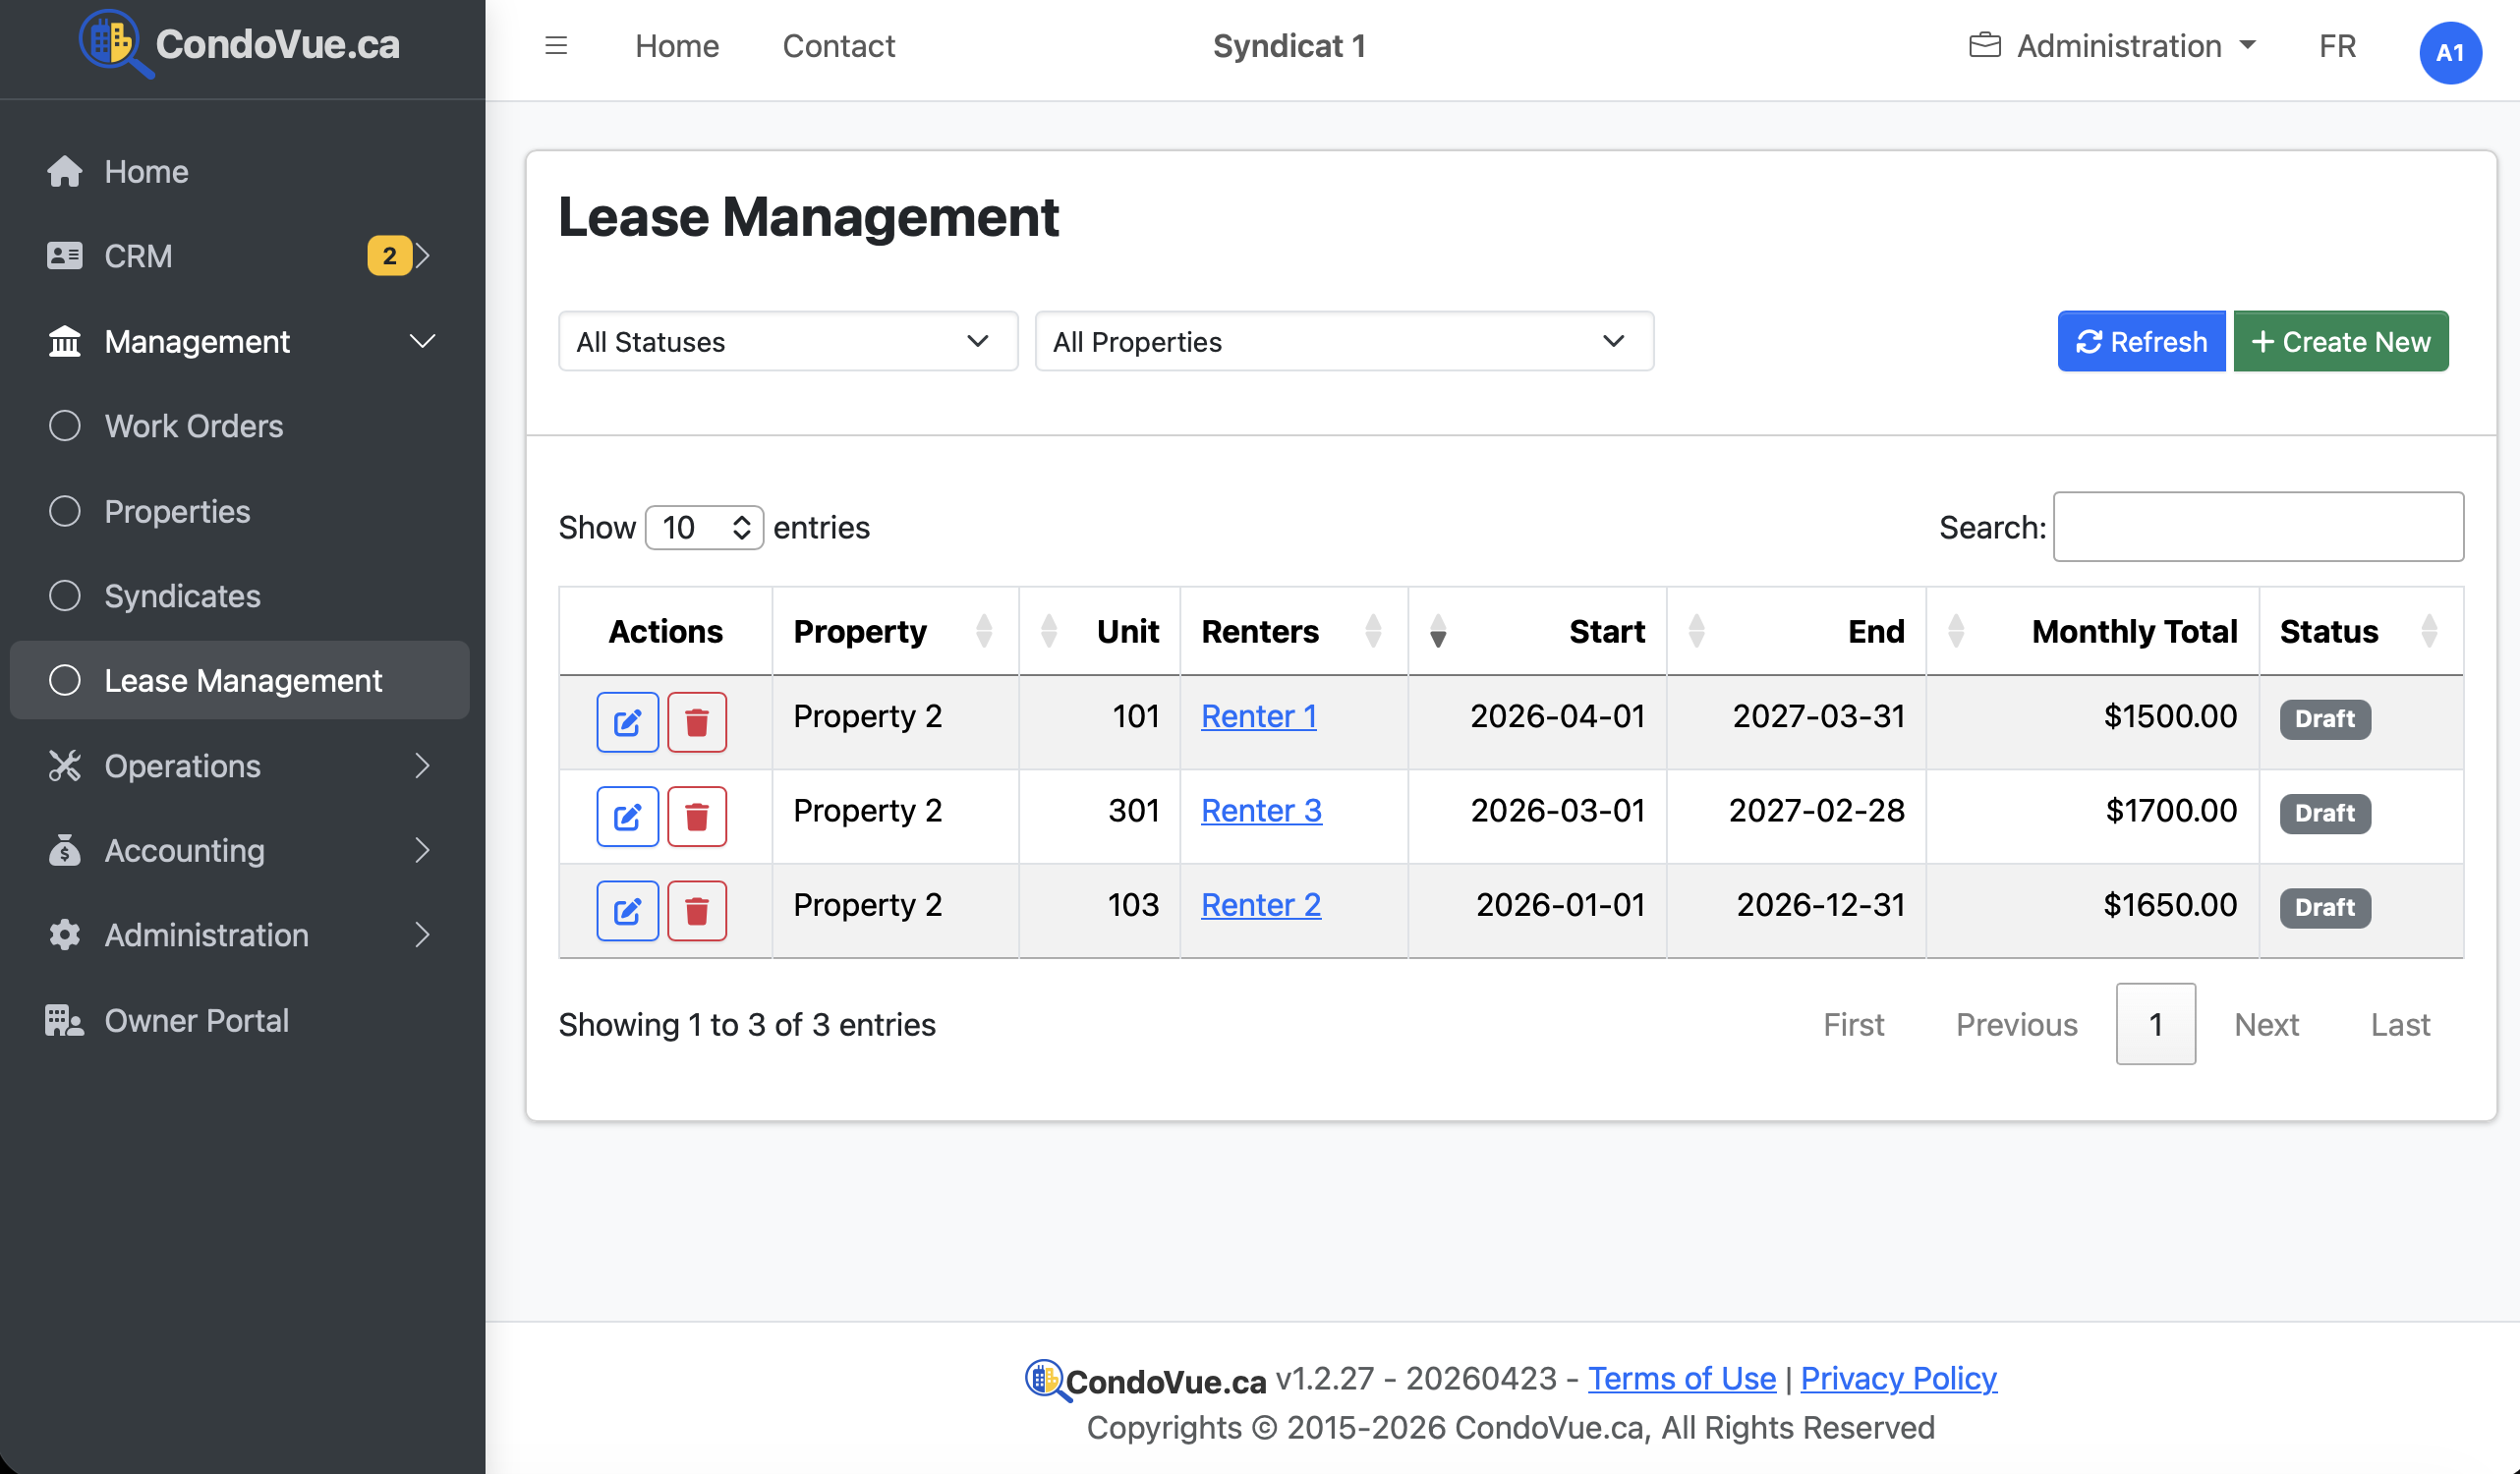Expand the CRM sidebar section chevron
The width and height of the screenshot is (2520, 1474).
point(423,256)
